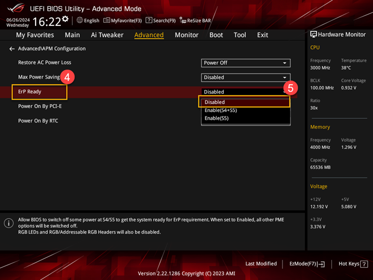The width and height of the screenshot is (373, 280).
Task: Click ReSize BAR label
Action: tap(199, 21)
